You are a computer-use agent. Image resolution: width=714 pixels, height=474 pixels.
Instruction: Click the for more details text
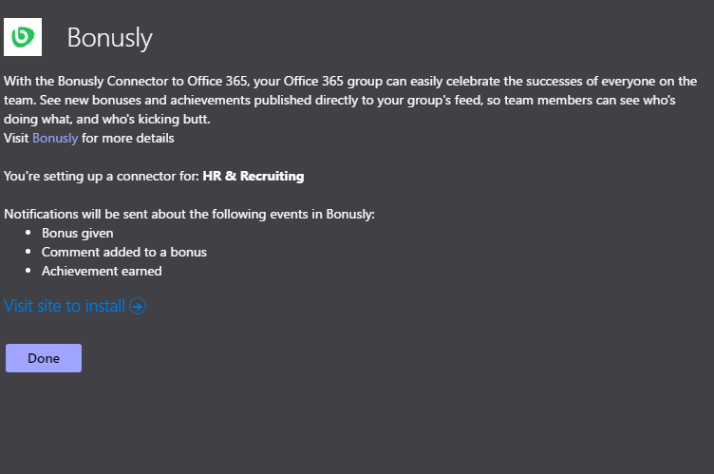(x=127, y=138)
